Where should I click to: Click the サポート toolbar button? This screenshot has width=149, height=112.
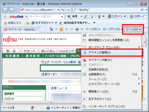137,16
